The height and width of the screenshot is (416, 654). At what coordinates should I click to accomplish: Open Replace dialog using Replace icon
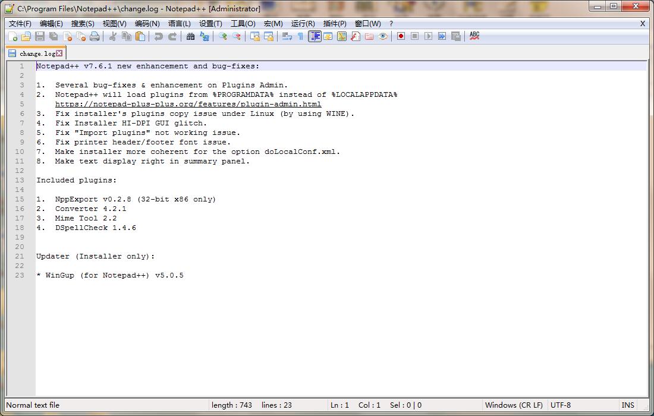point(205,37)
